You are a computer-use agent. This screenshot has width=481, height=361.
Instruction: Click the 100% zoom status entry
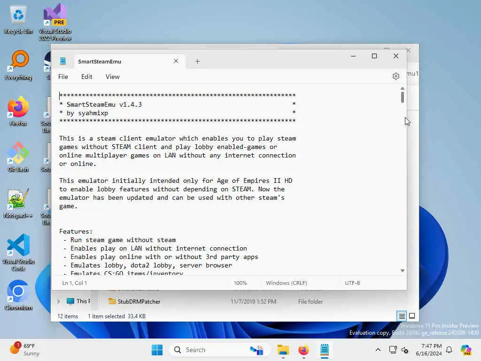240,283
